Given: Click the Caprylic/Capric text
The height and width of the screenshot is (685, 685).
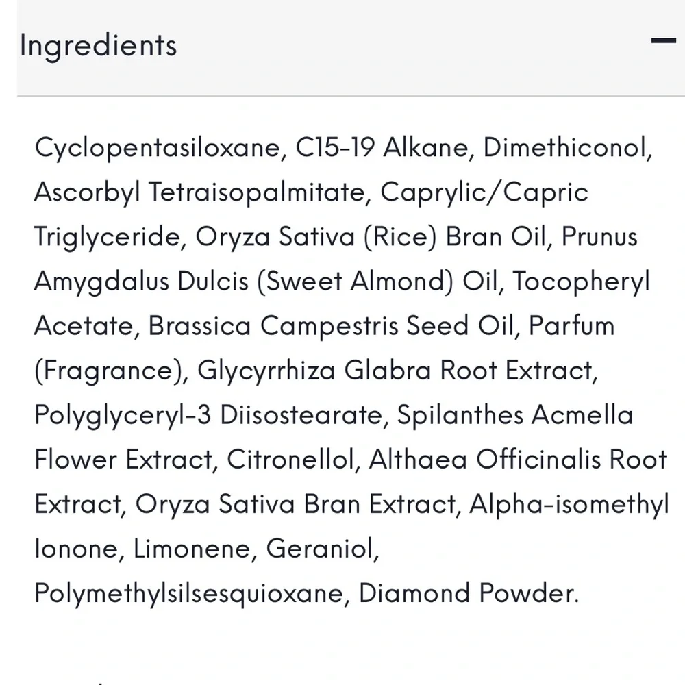Looking at the screenshot, I should pyautogui.click(x=484, y=192).
